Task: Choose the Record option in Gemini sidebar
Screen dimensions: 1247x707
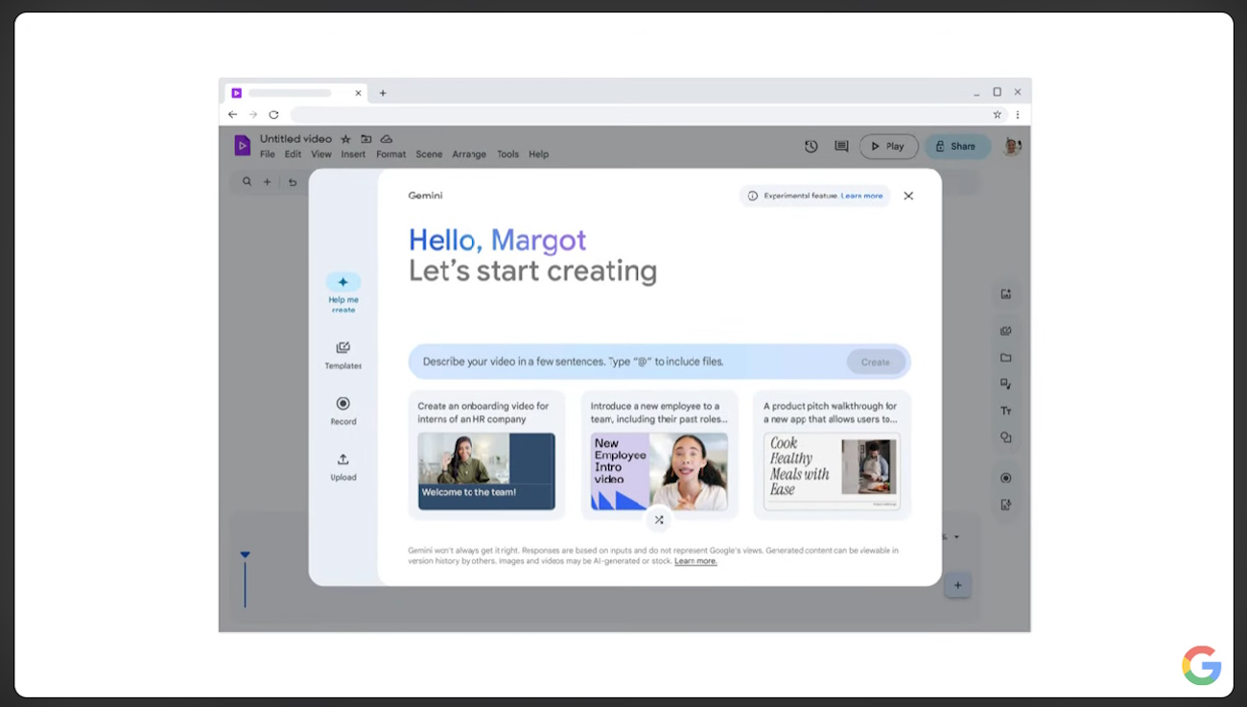Action: coord(343,411)
